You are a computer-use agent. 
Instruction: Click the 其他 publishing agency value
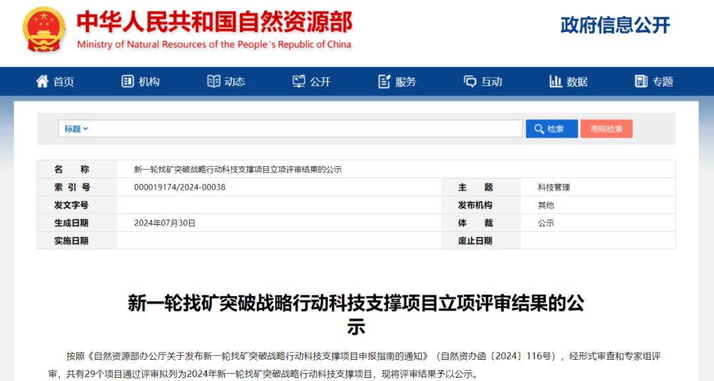(x=546, y=205)
